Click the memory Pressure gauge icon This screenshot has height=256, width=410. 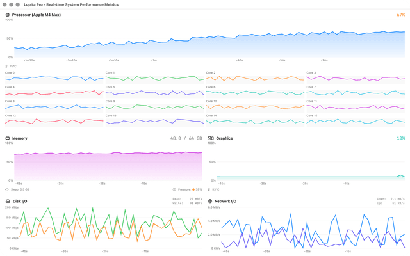174,189
